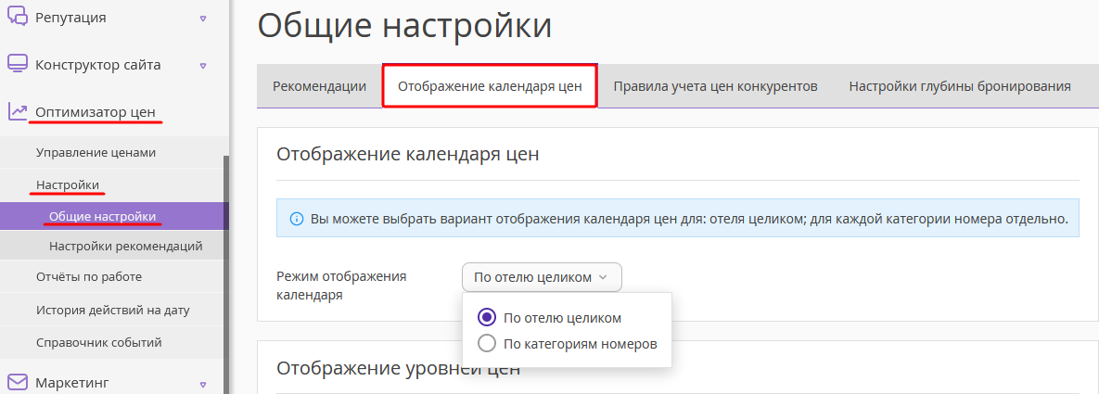Image resolution: width=1099 pixels, height=394 pixels.
Task: Click the Репутация chat bubbles icon
Action: pyautogui.click(x=17, y=16)
